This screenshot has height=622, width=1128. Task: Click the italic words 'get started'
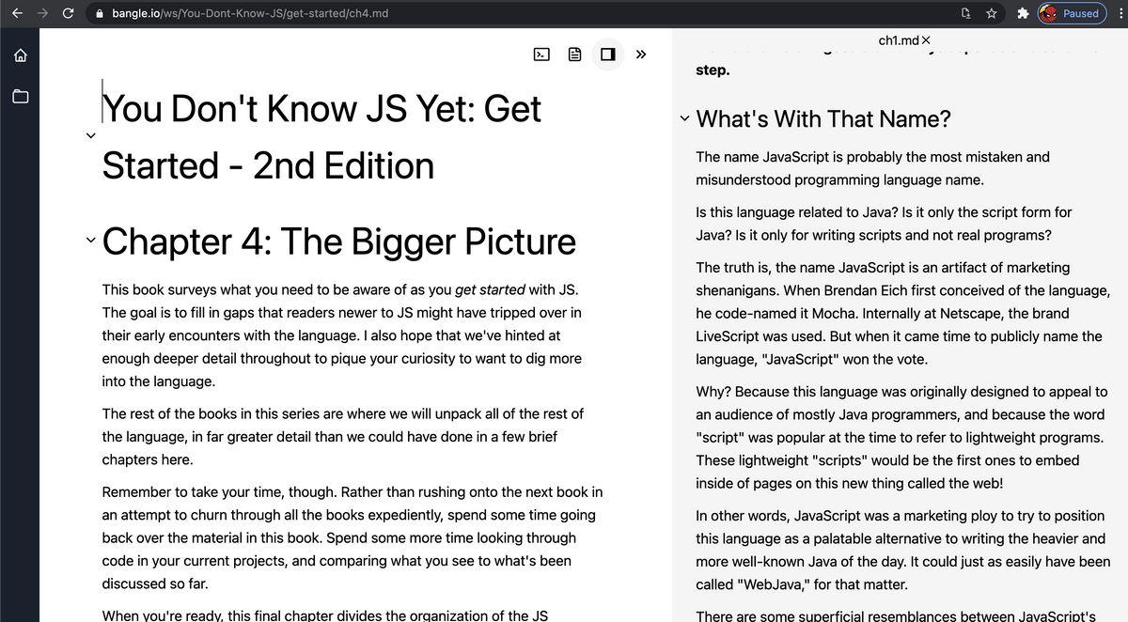coord(490,289)
